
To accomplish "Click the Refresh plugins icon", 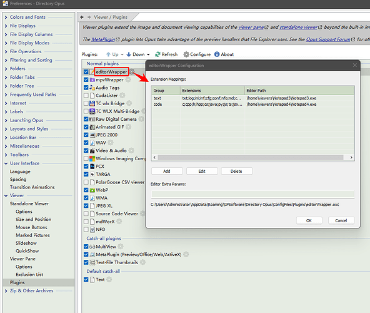I will pos(157,54).
